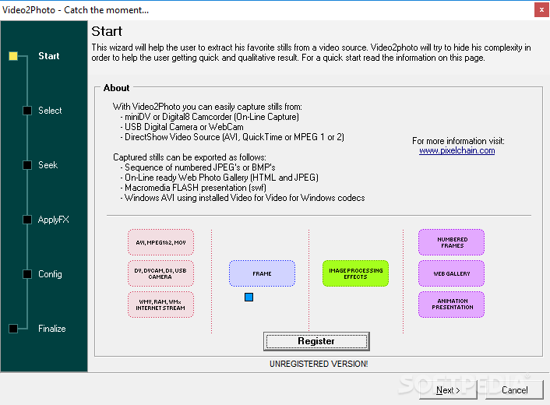
Task: Click the green Image Processing Effects box
Action: [356, 273]
